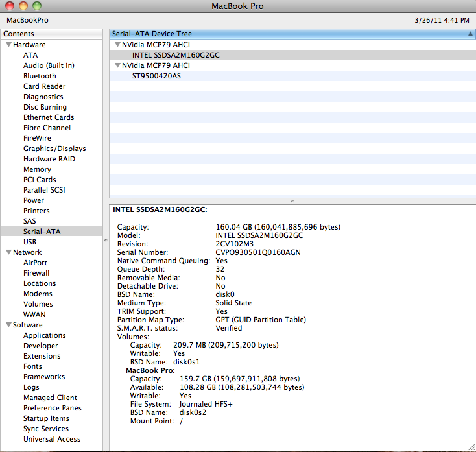Select Graphics/Displays in the sidebar
Screen dimensions: 476x452
(x=54, y=149)
